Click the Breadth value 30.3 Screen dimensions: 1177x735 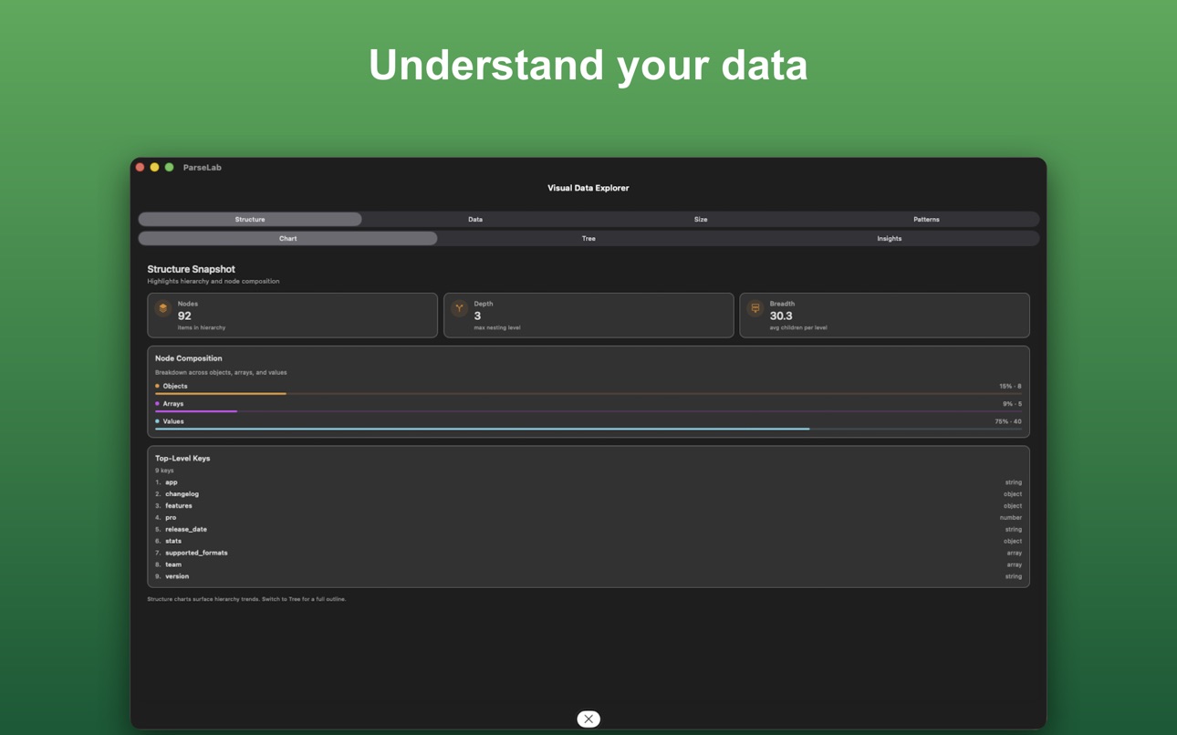[781, 316]
